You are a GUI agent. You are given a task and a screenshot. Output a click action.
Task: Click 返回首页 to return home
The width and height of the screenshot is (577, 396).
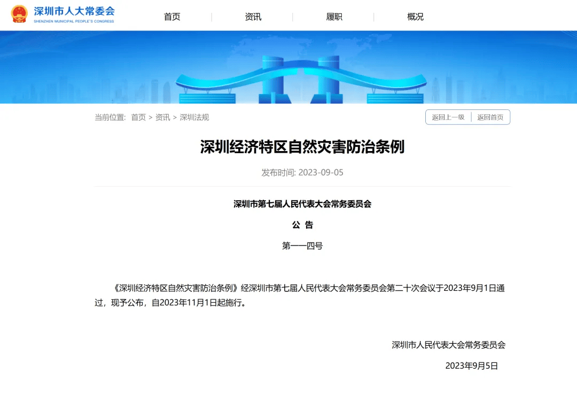click(x=490, y=117)
